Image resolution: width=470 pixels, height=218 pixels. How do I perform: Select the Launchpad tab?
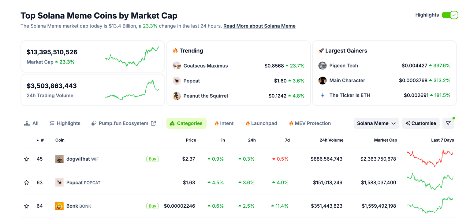pos(261,123)
